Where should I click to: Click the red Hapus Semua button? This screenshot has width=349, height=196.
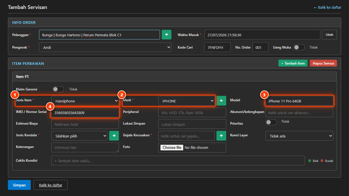coord(323,63)
